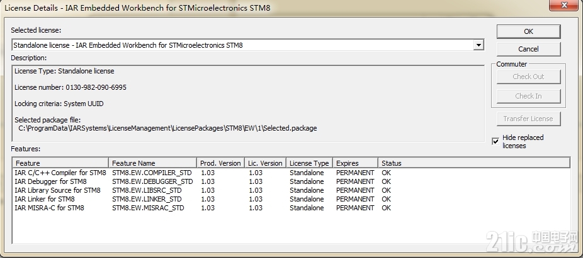Click the STM8.EW.LIBSRC_STD feature name

(x=147, y=190)
